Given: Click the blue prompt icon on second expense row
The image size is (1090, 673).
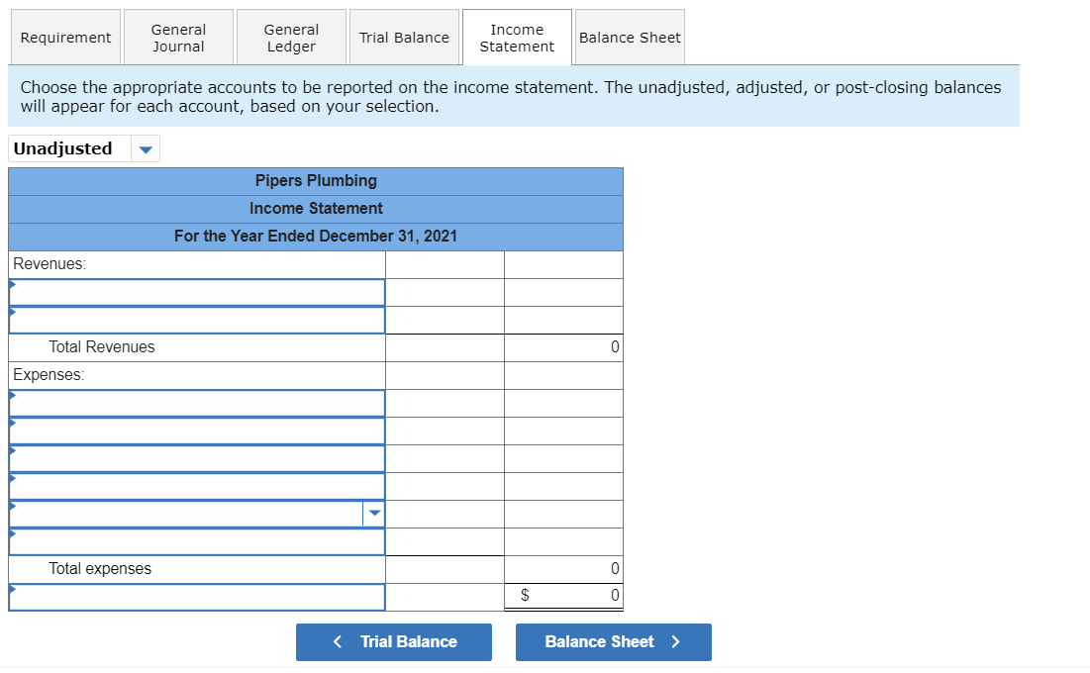Looking at the screenshot, I should [x=12, y=426].
